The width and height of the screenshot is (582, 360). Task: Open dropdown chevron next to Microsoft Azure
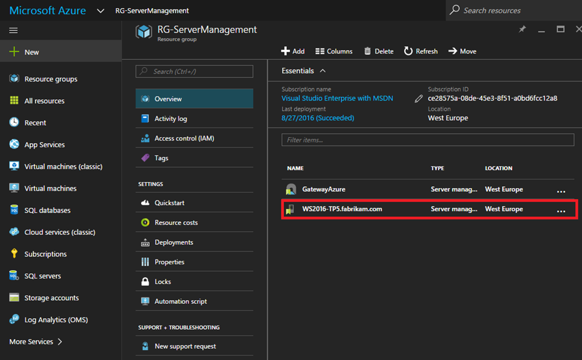[100, 10]
